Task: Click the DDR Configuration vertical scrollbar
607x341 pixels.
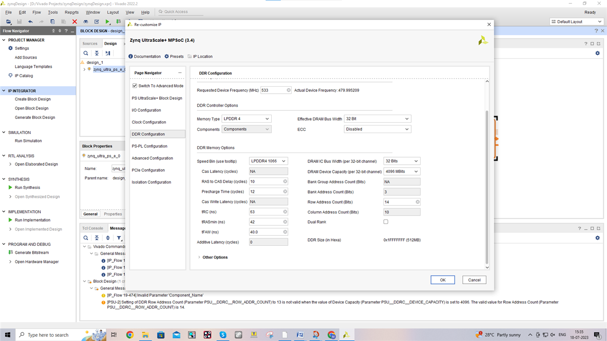Action: [x=487, y=188]
